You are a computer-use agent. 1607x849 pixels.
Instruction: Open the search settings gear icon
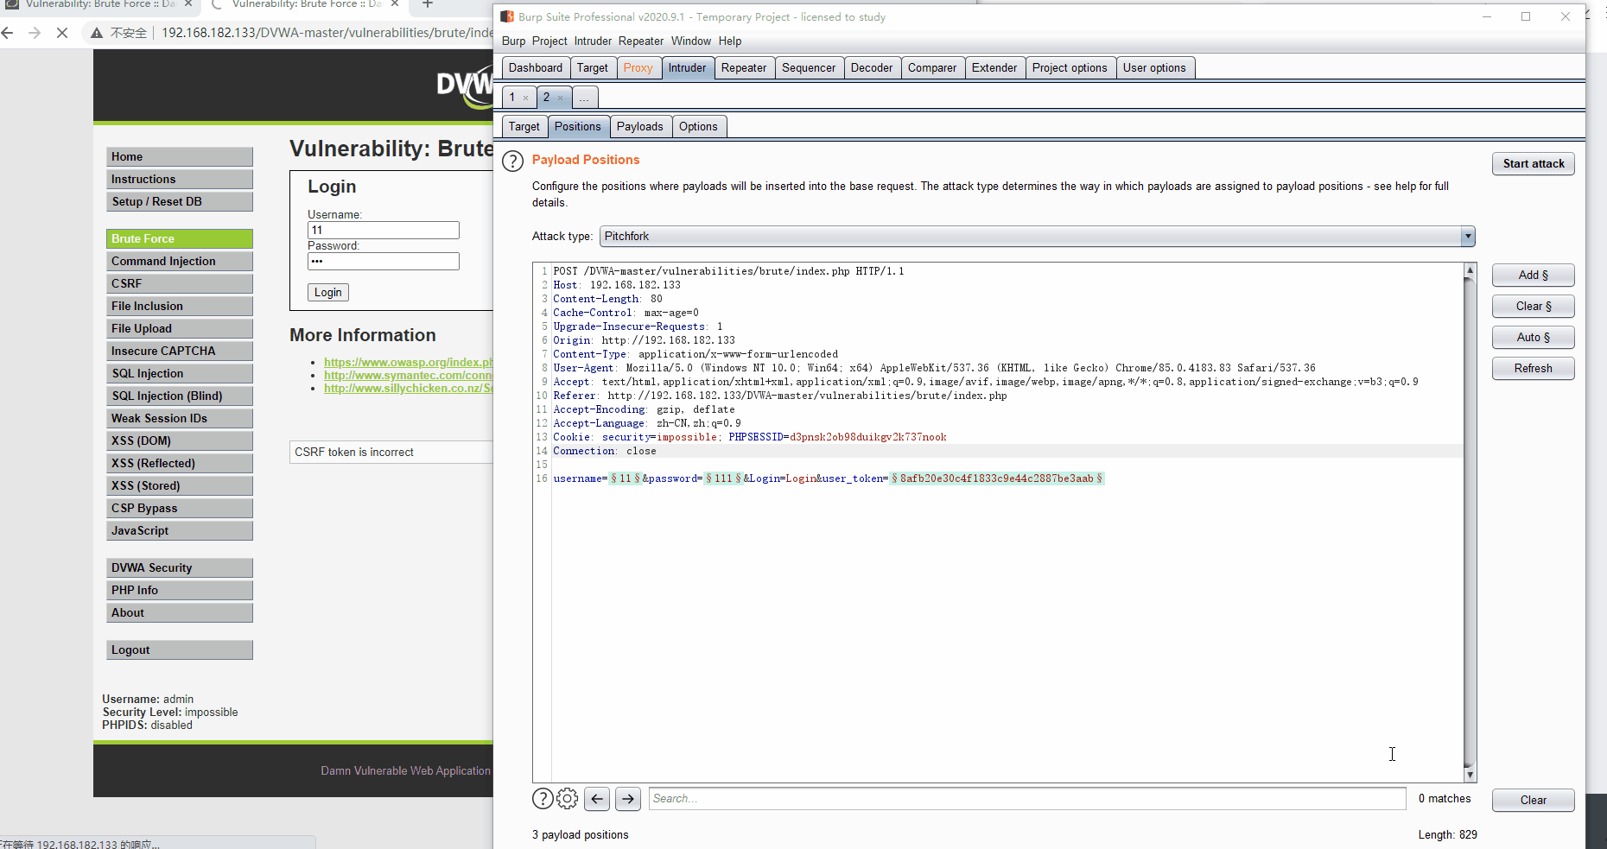coord(568,799)
